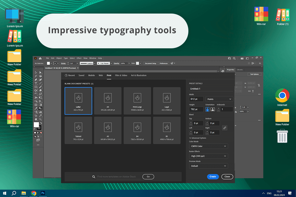The image size is (296, 197).
Task: Click the Preferences button
Action: (163, 63)
